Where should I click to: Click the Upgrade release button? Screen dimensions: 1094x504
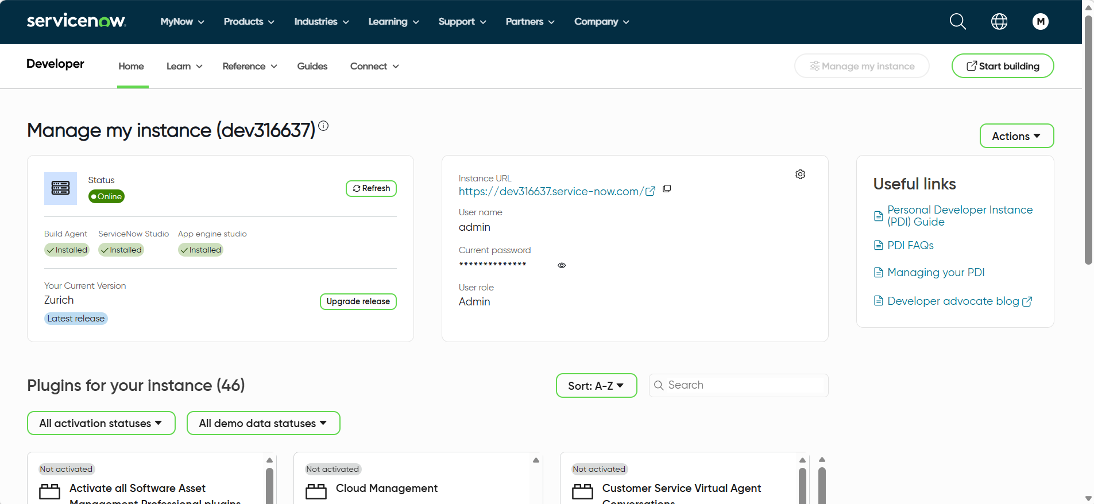click(358, 301)
